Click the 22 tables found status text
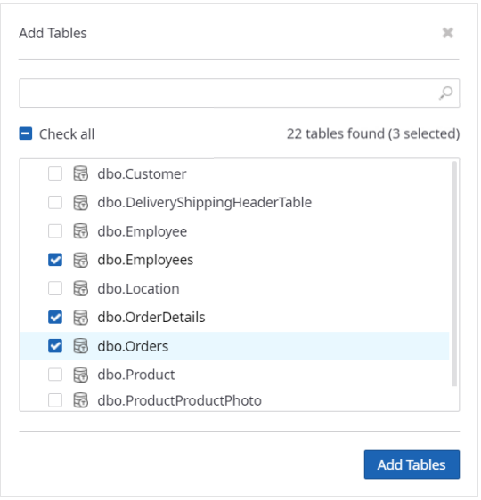Screen dimensions: 481x500 pos(373,134)
